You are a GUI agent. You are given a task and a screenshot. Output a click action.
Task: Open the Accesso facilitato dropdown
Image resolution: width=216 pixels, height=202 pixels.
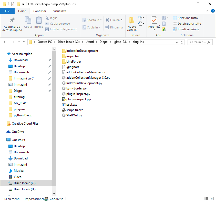pos(141,24)
